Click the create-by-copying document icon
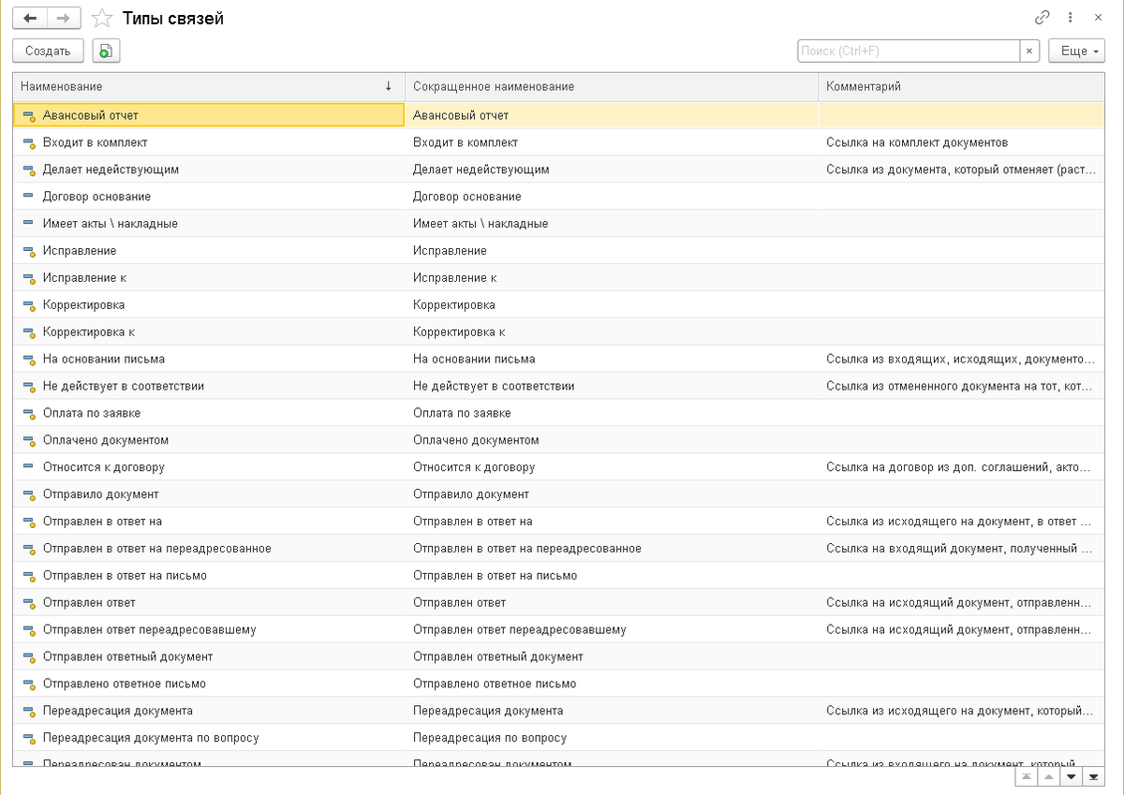 (x=106, y=52)
